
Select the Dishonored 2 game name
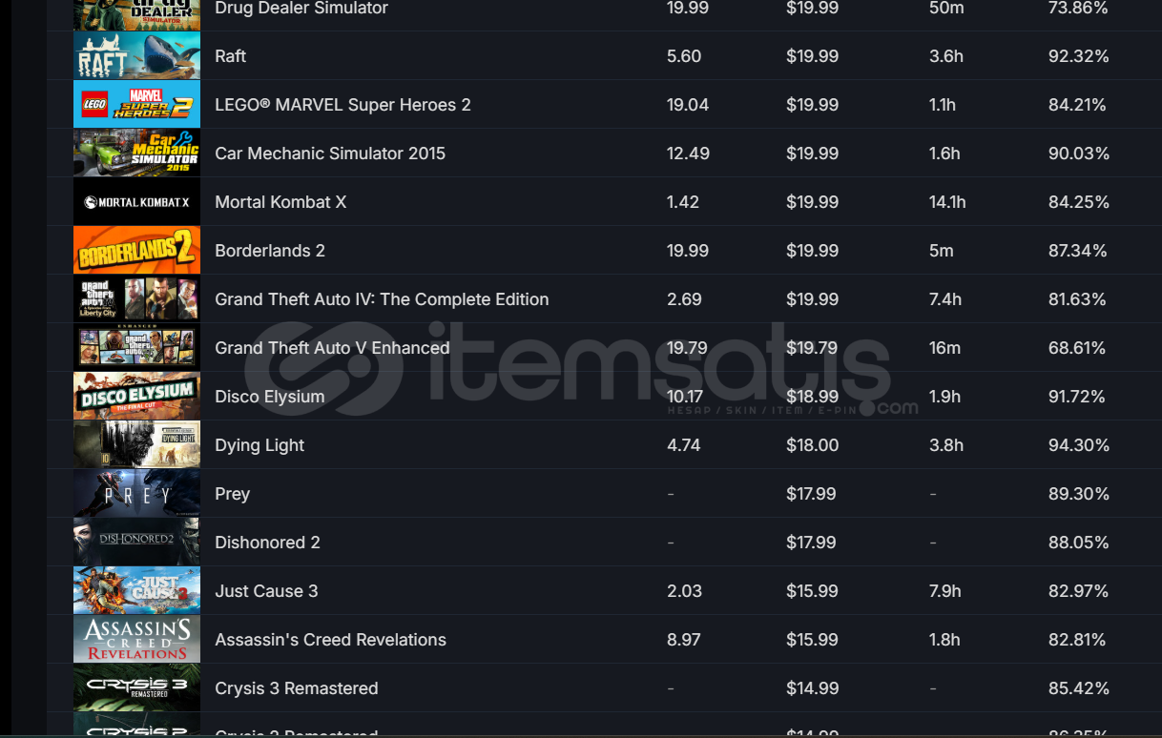[267, 543]
